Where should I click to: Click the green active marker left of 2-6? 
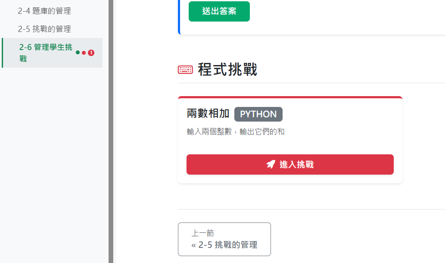2,53
